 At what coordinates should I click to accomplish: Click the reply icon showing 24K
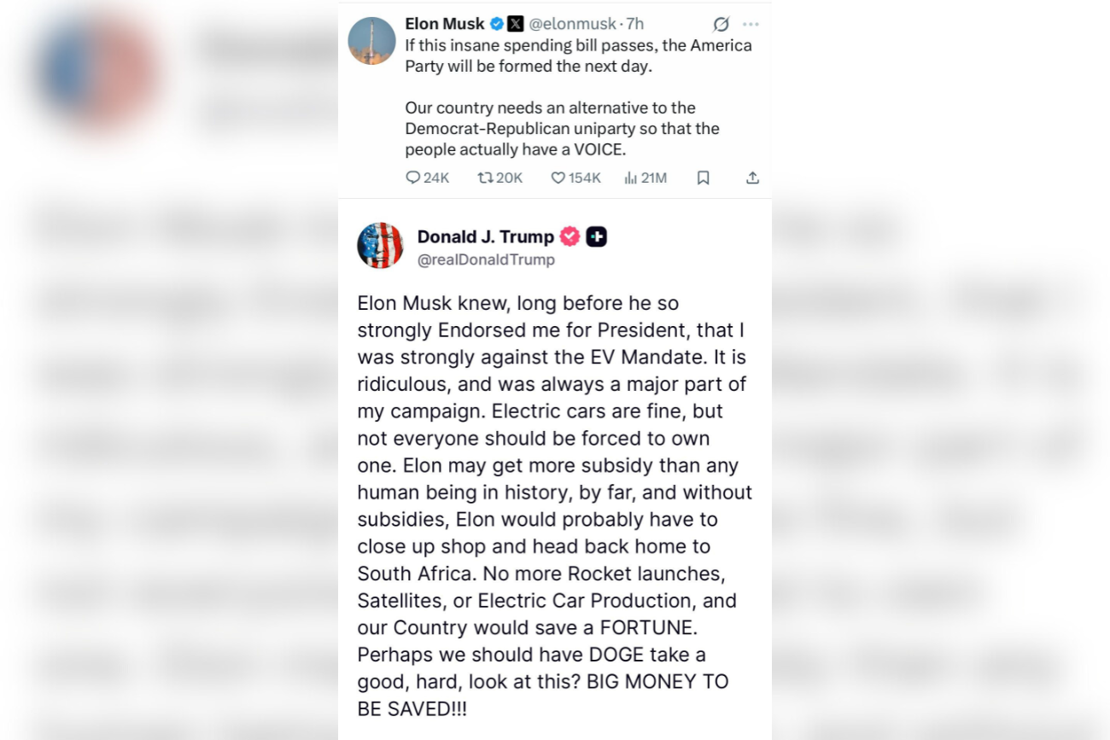coord(413,178)
